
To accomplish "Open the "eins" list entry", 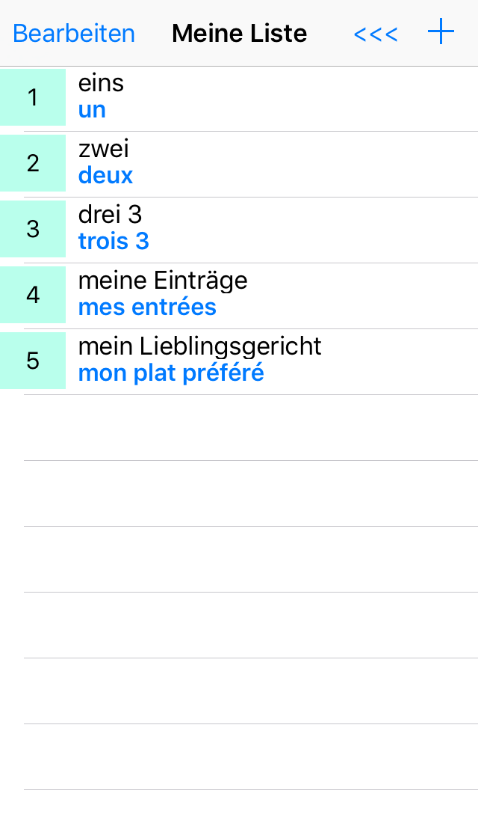I will pyautogui.click(x=101, y=83).
